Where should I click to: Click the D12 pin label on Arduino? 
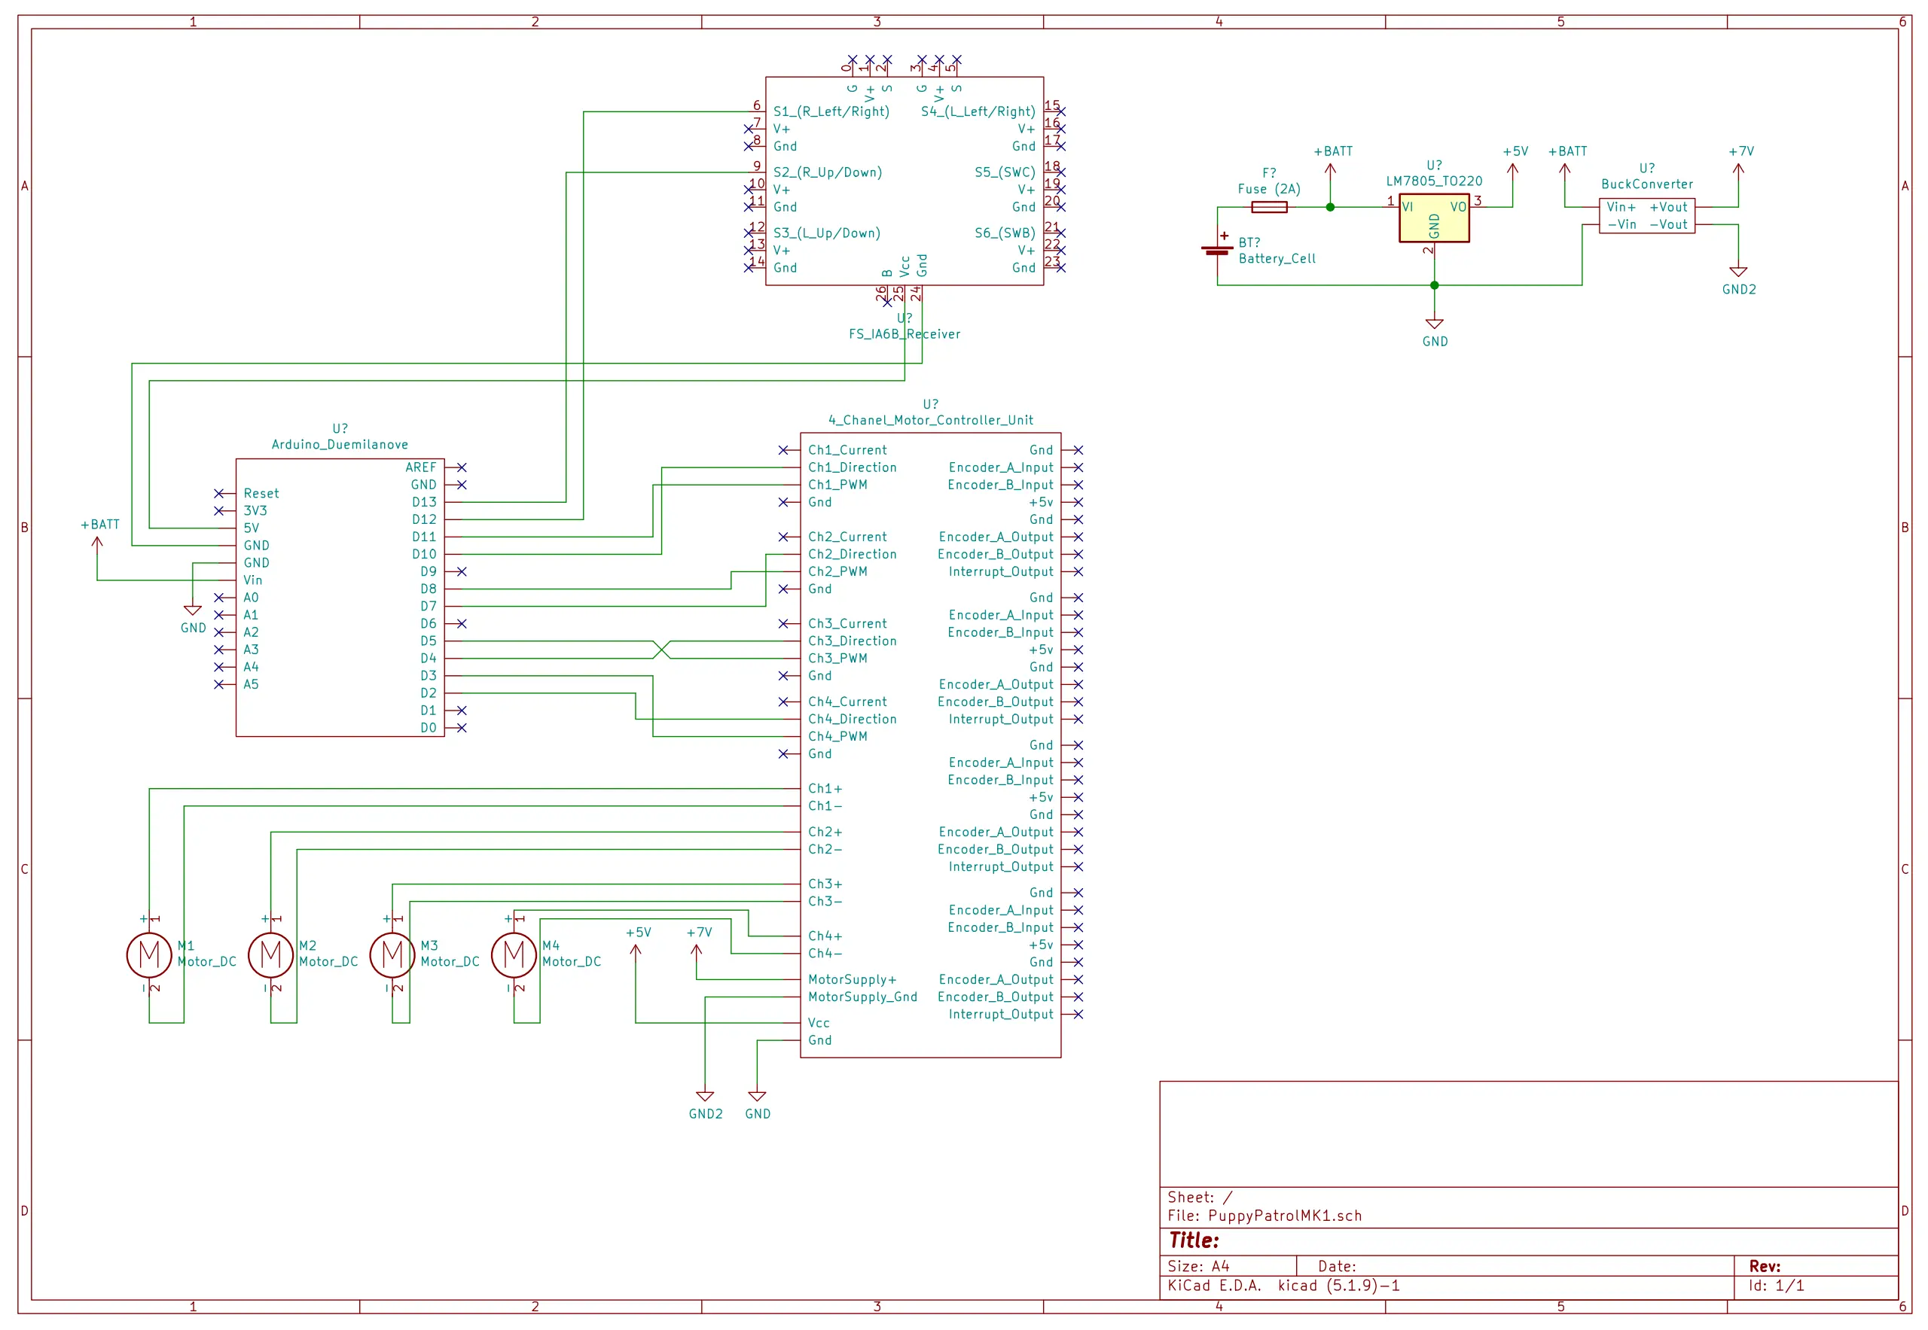[425, 520]
